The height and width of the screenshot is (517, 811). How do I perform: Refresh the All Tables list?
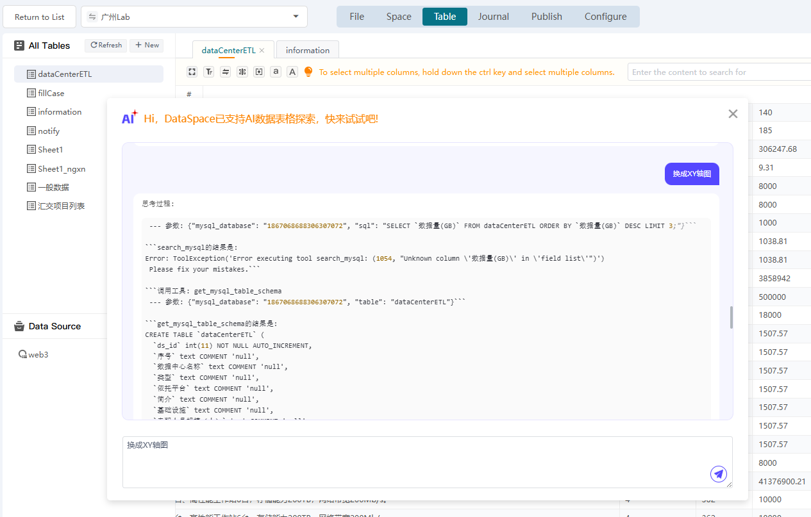106,45
